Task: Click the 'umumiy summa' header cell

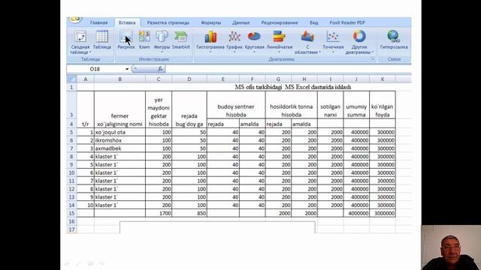Action: tap(356, 105)
